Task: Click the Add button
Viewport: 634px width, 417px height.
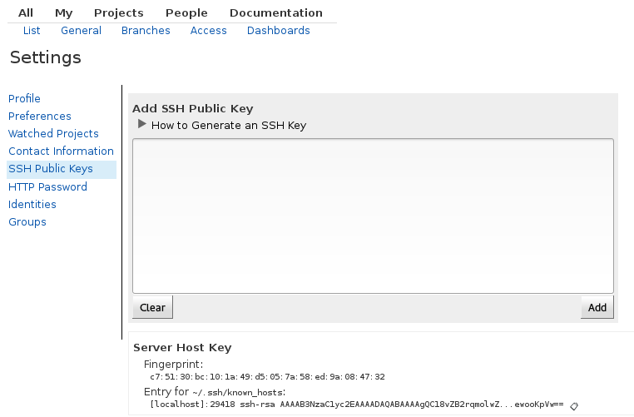Action: (x=597, y=307)
